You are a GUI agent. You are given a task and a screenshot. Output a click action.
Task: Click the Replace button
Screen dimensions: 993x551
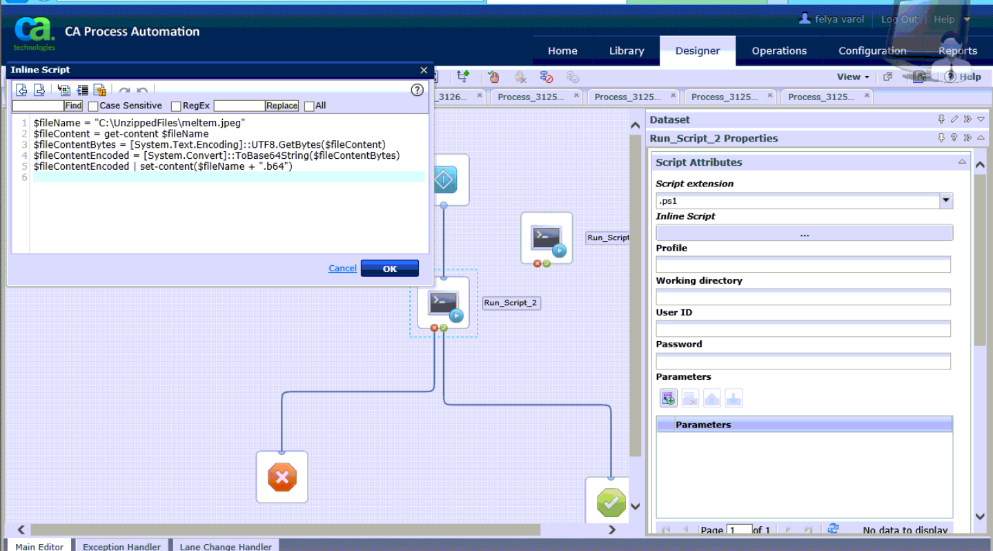[282, 106]
